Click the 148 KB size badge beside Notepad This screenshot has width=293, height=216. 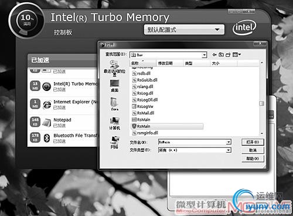(35, 122)
